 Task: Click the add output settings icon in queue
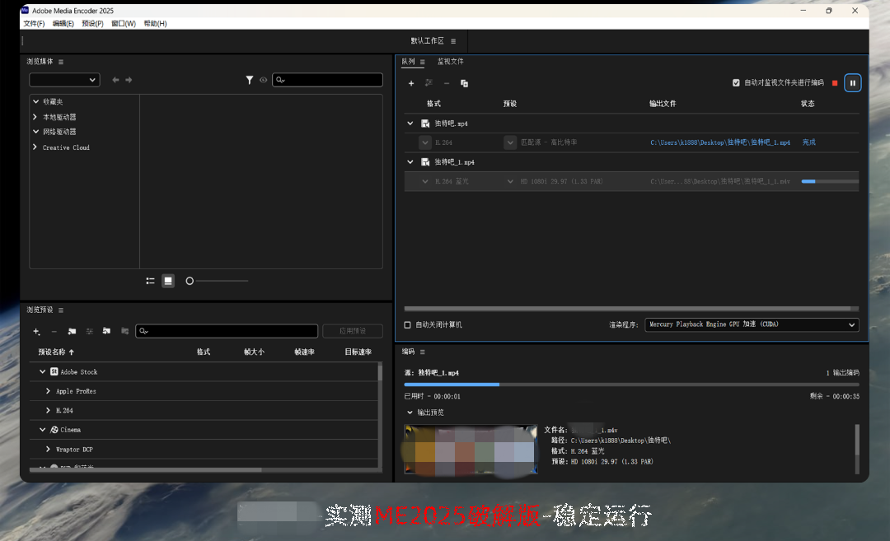pos(429,83)
